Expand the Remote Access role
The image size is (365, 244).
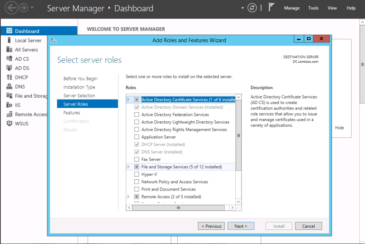[128, 197]
